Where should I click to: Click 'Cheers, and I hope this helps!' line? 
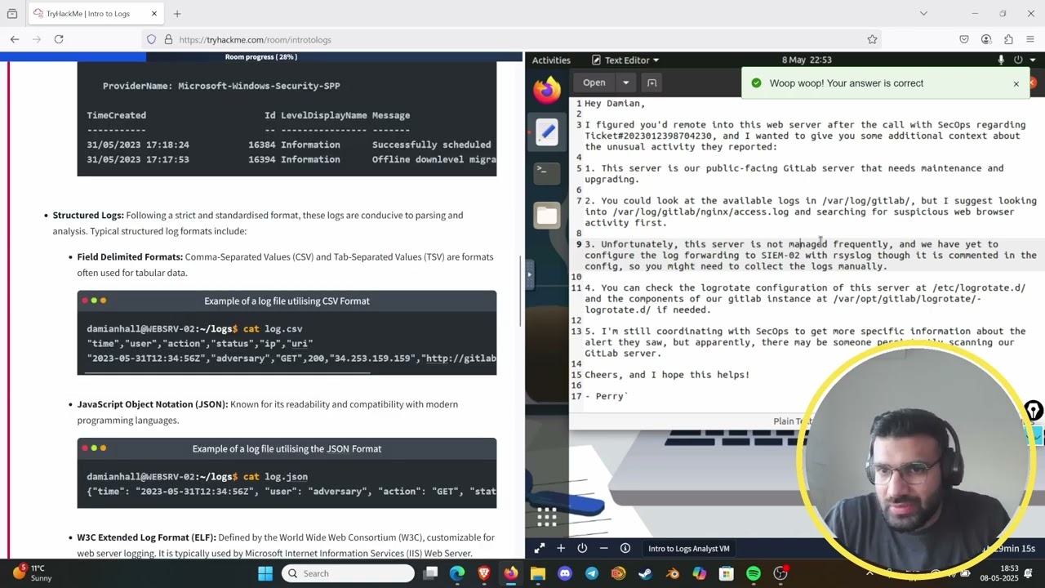click(x=667, y=375)
